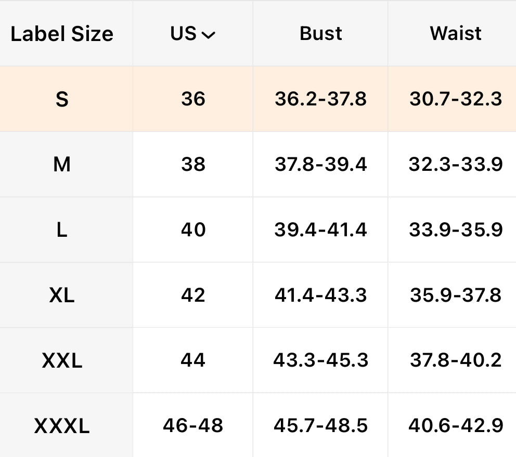Select bust measurement 43.3-45.3

click(320, 360)
